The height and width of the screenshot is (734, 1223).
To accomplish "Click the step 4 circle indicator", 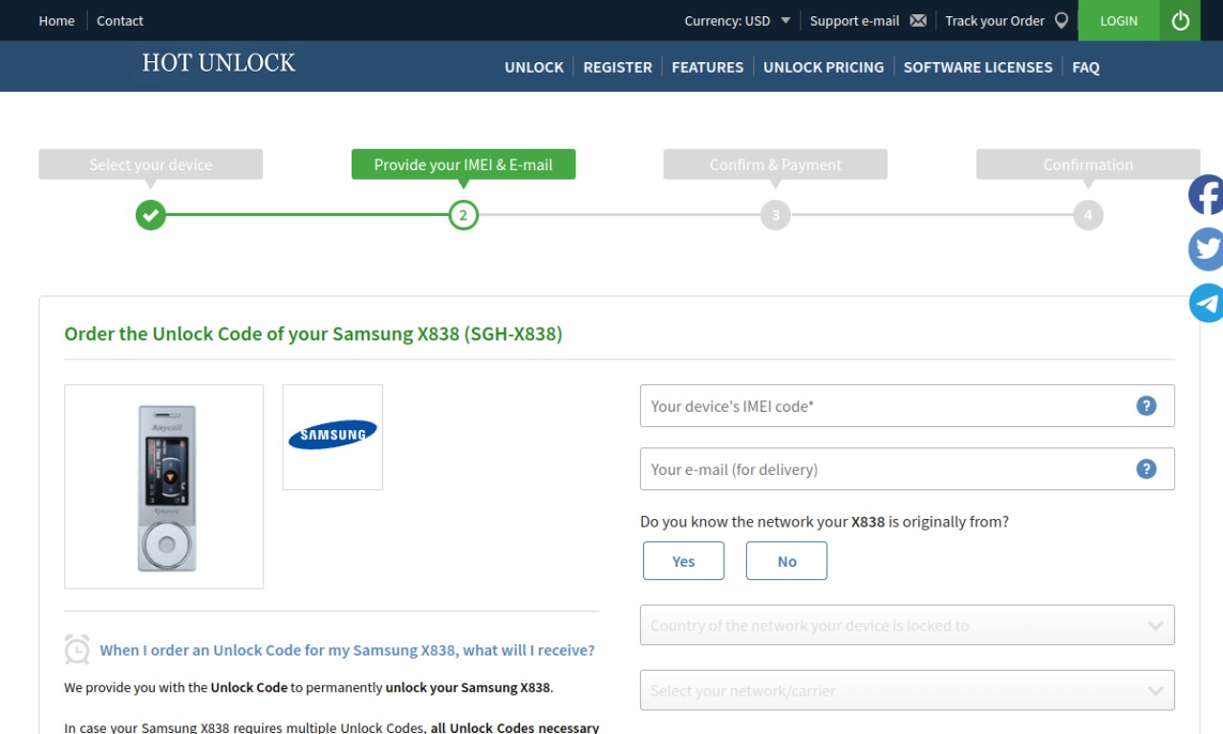I will pyautogui.click(x=1088, y=215).
